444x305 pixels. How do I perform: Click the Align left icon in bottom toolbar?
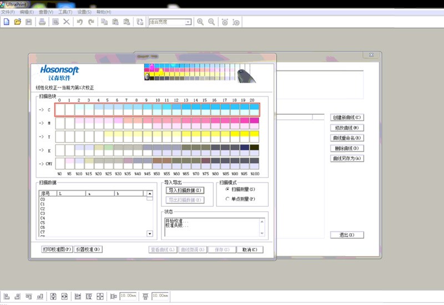6,296
